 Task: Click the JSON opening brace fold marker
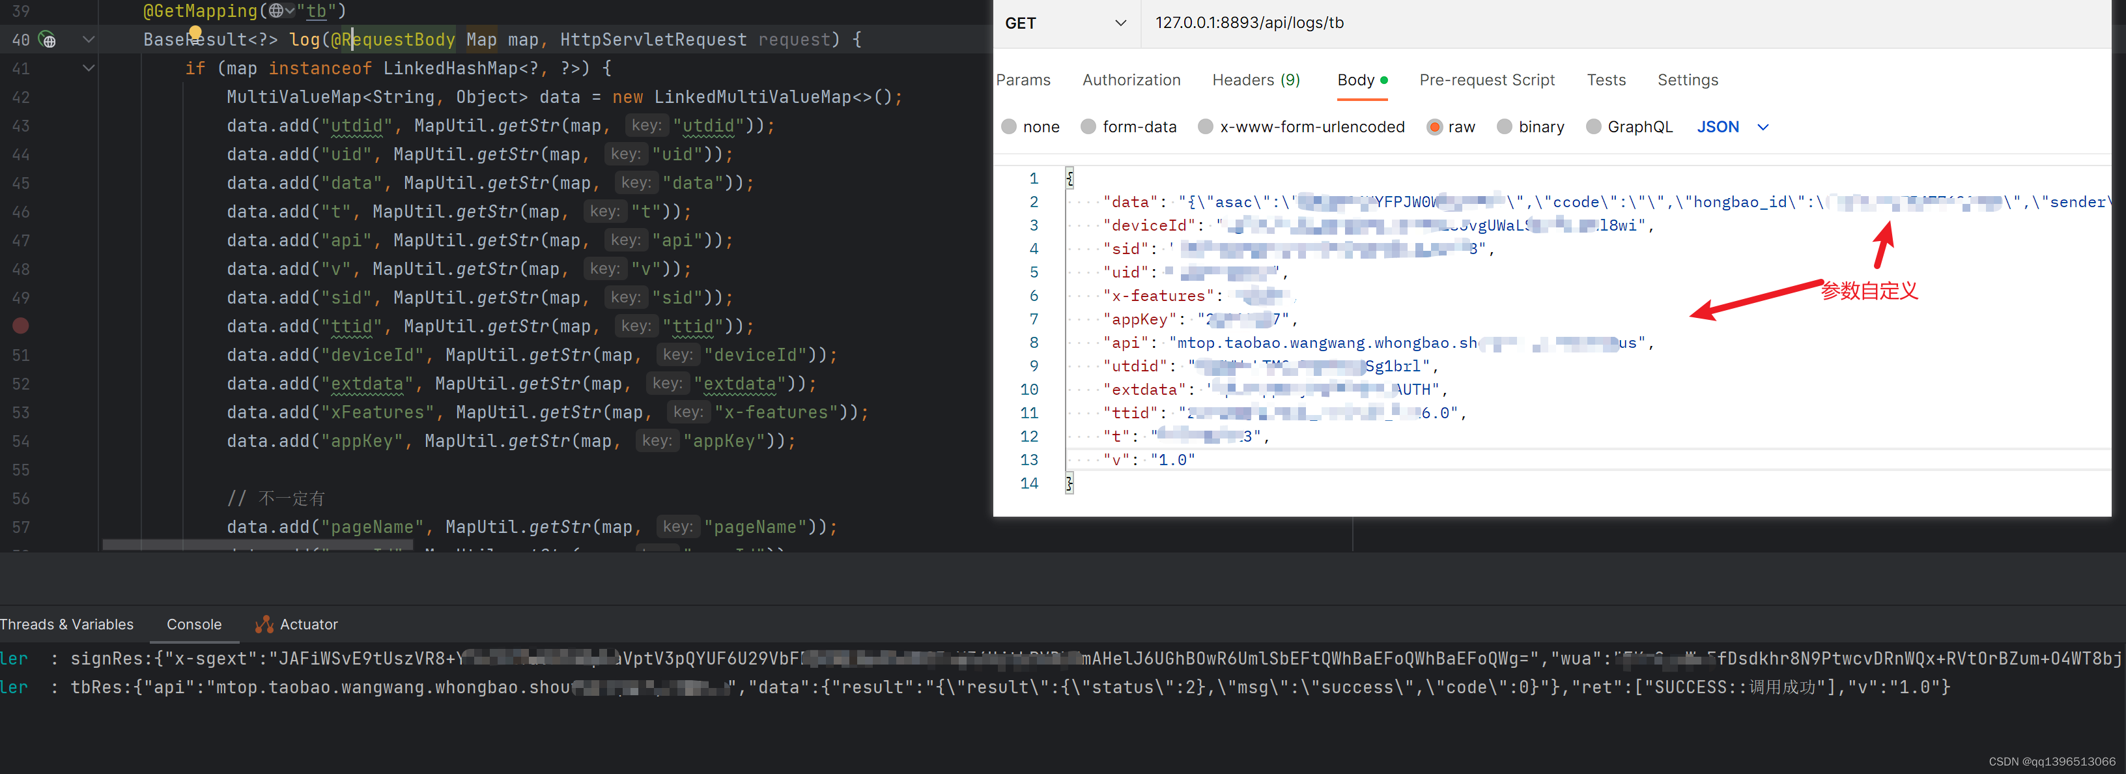coord(1070,179)
